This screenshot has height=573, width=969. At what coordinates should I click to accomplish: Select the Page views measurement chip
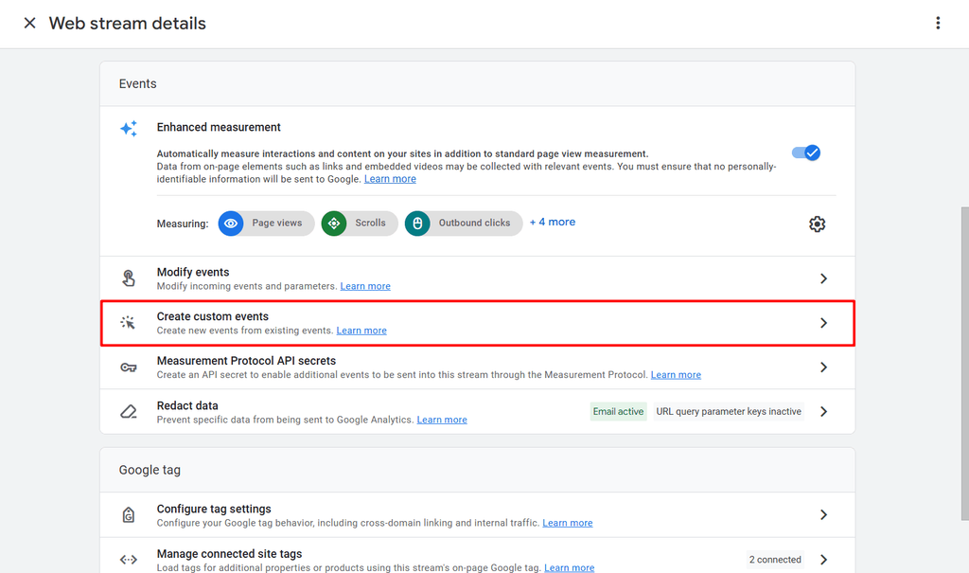tap(266, 224)
